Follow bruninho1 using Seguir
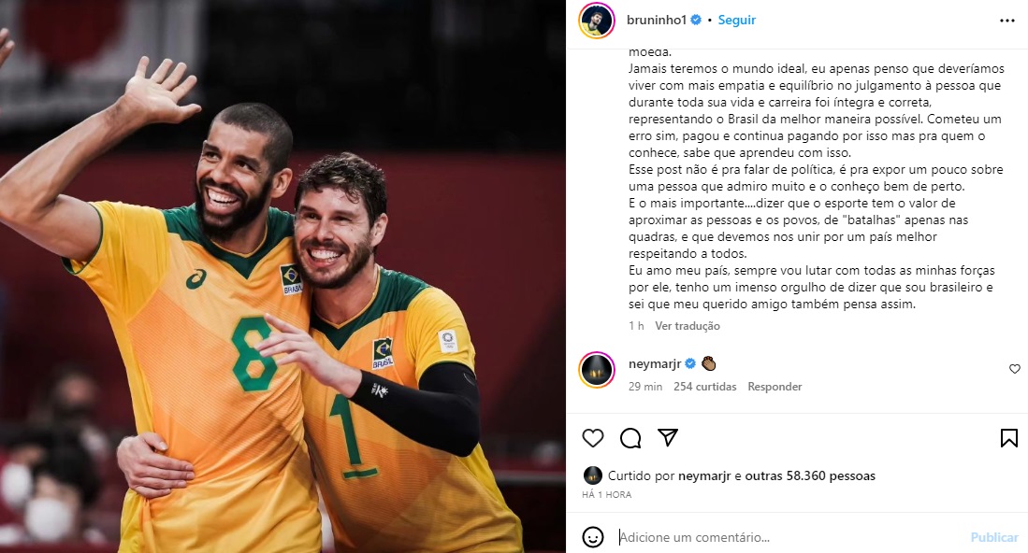 tap(737, 21)
